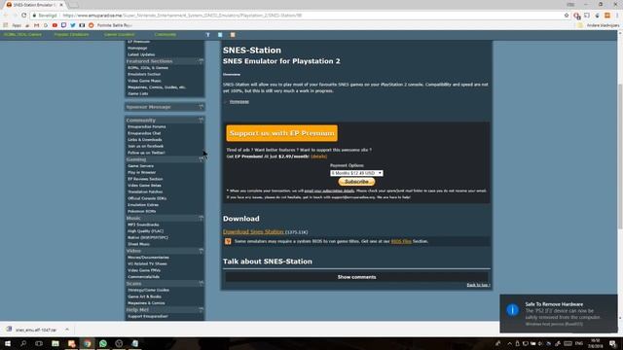
Task: Click the Homepage link under overview
Action: 239,101
